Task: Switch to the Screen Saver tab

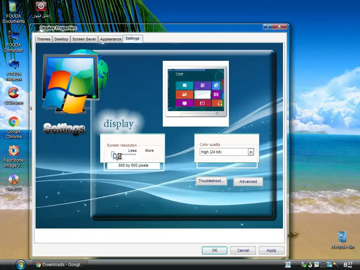Action: [84, 39]
